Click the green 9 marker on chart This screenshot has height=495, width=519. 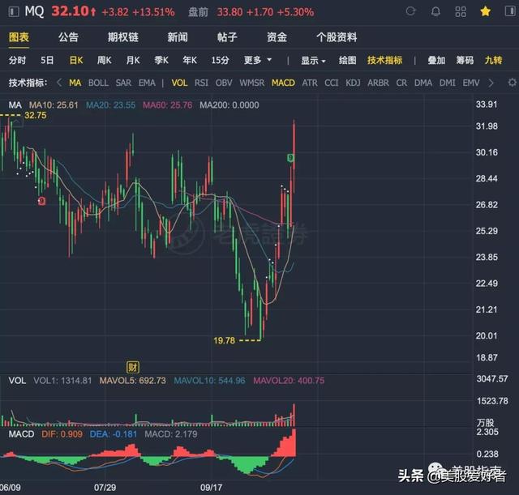(290, 158)
